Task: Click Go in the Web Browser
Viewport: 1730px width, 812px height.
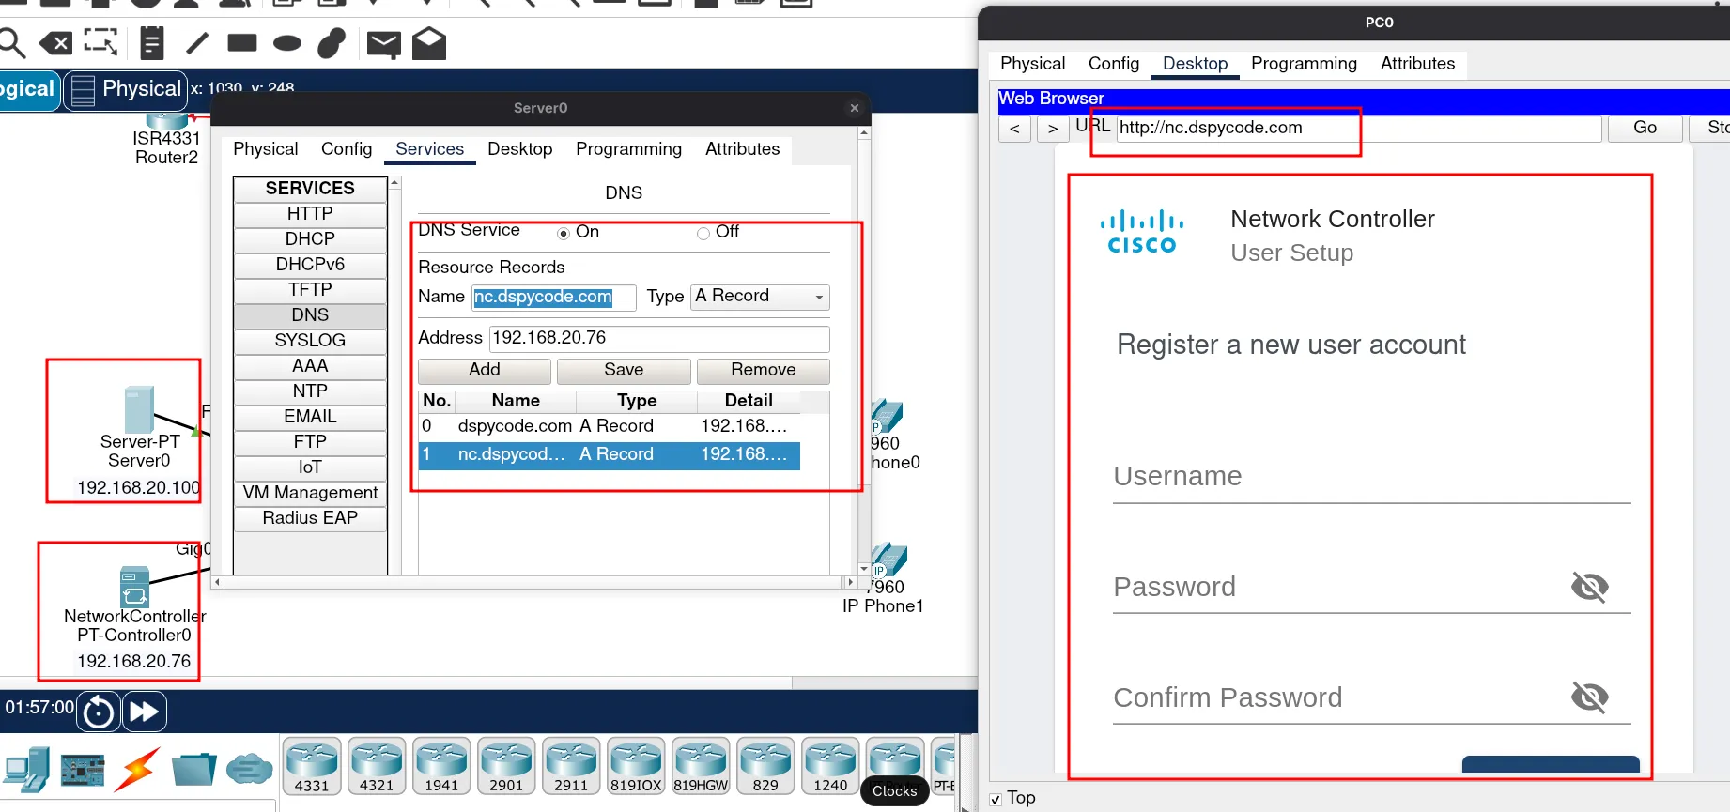Action: pos(1645,128)
